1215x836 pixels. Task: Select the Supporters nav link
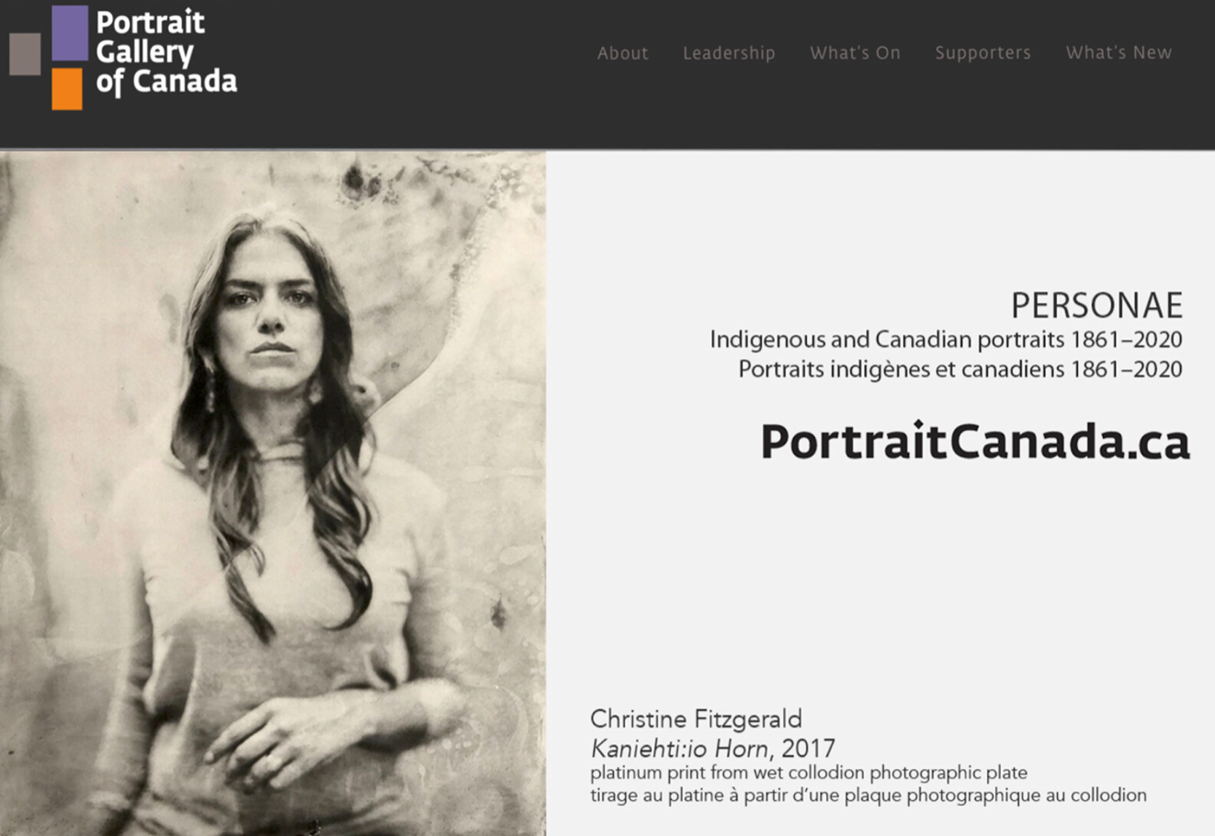point(982,53)
